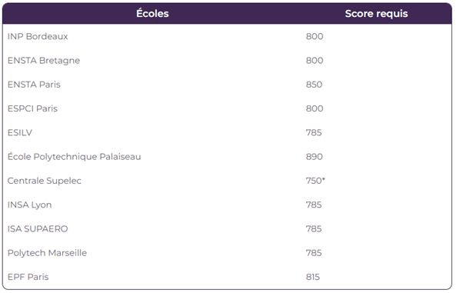Select the ENSTA Bretagne school name
Viewport: 463px width, 293px height.
(44, 61)
